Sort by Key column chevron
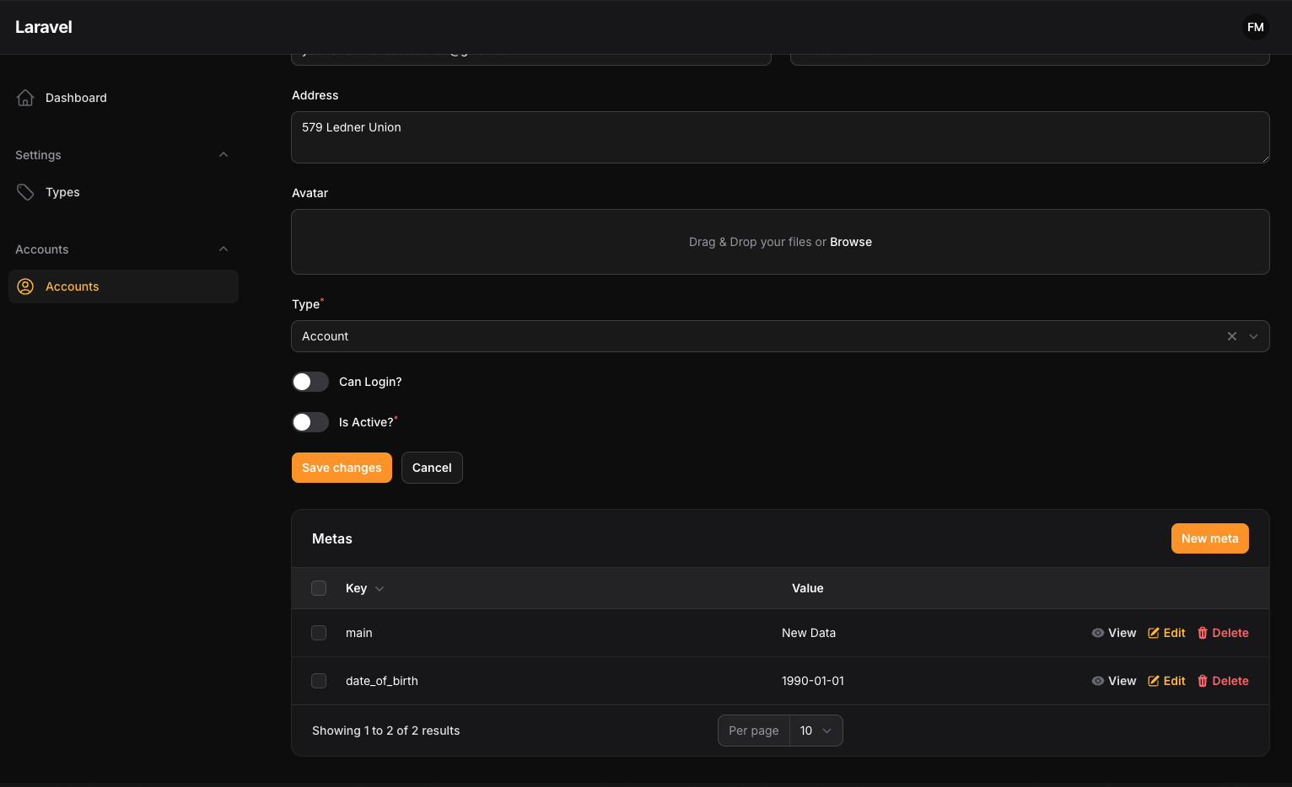This screenshot has height=787, width=1292. (x=380, y=589)
